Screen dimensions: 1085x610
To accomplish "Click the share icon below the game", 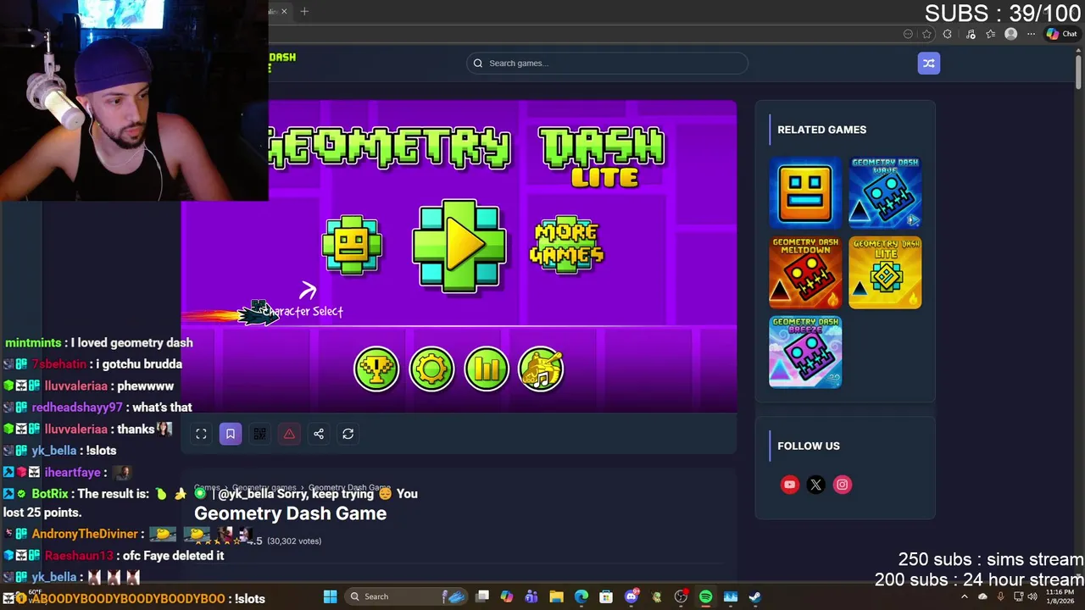I will coord(319,434).
